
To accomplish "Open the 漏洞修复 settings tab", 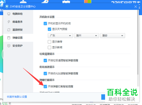I will pos(18,30).
